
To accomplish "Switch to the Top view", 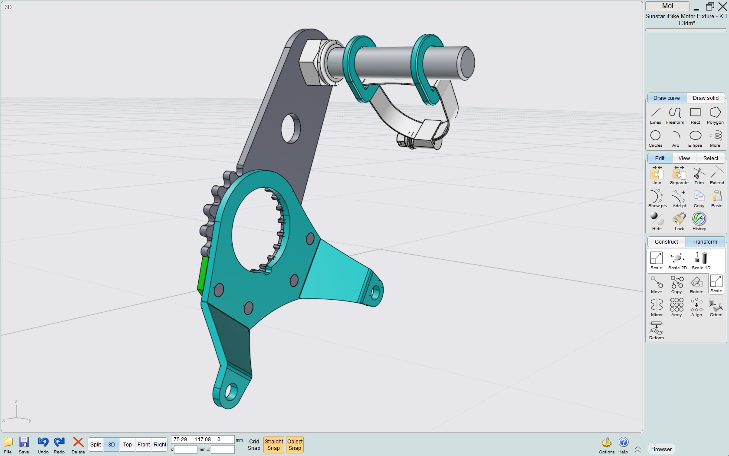I will point(128,445).
